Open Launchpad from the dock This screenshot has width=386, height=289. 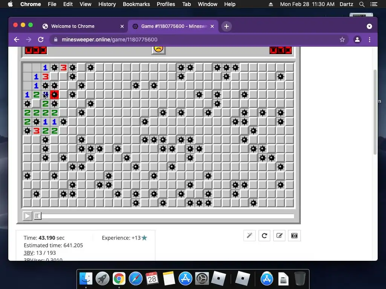click(103, 279)
